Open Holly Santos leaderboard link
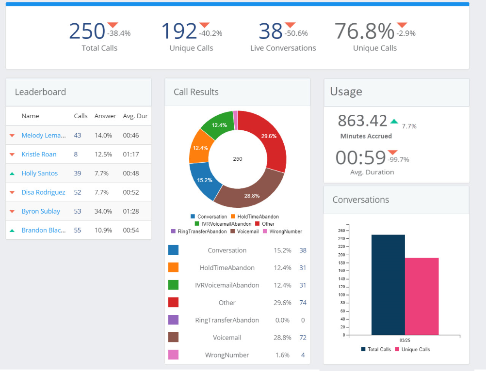The width and height of the screenshot is (486, 371). [40, 173]
